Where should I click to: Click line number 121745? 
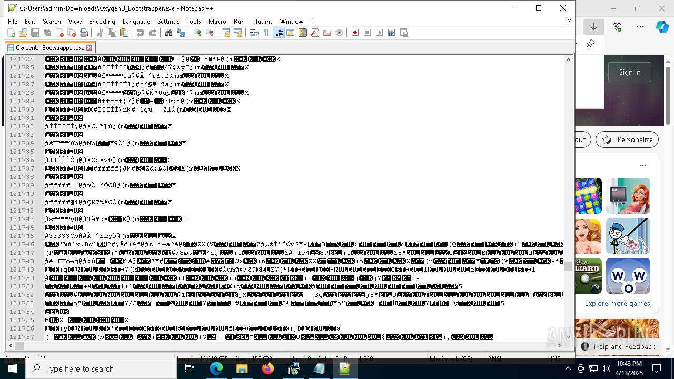(x=22, y=236)
